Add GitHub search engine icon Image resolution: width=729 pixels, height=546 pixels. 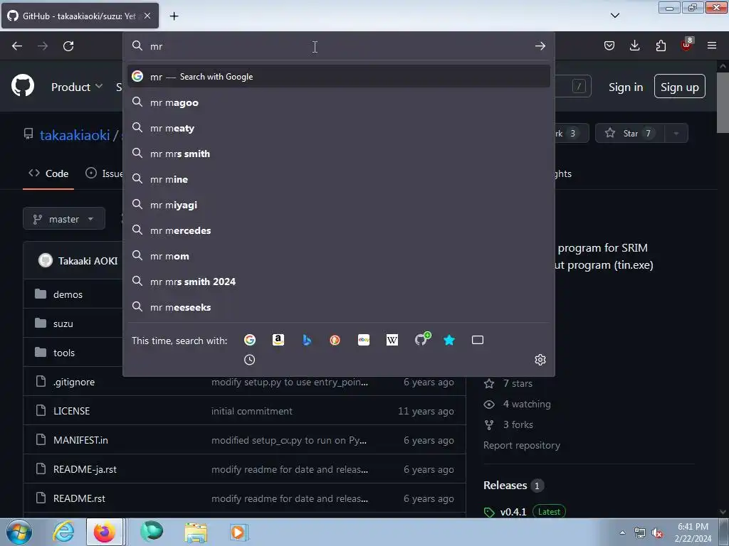click(x=421, y=339)
